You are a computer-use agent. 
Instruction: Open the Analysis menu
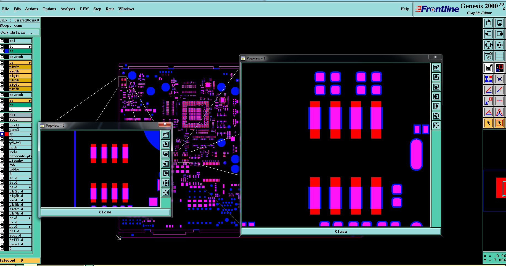(68, 9)
